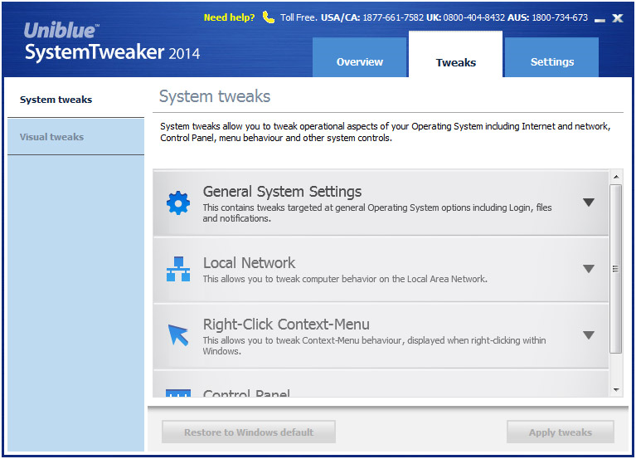Select the Tweaks tab

click(455, 54)
